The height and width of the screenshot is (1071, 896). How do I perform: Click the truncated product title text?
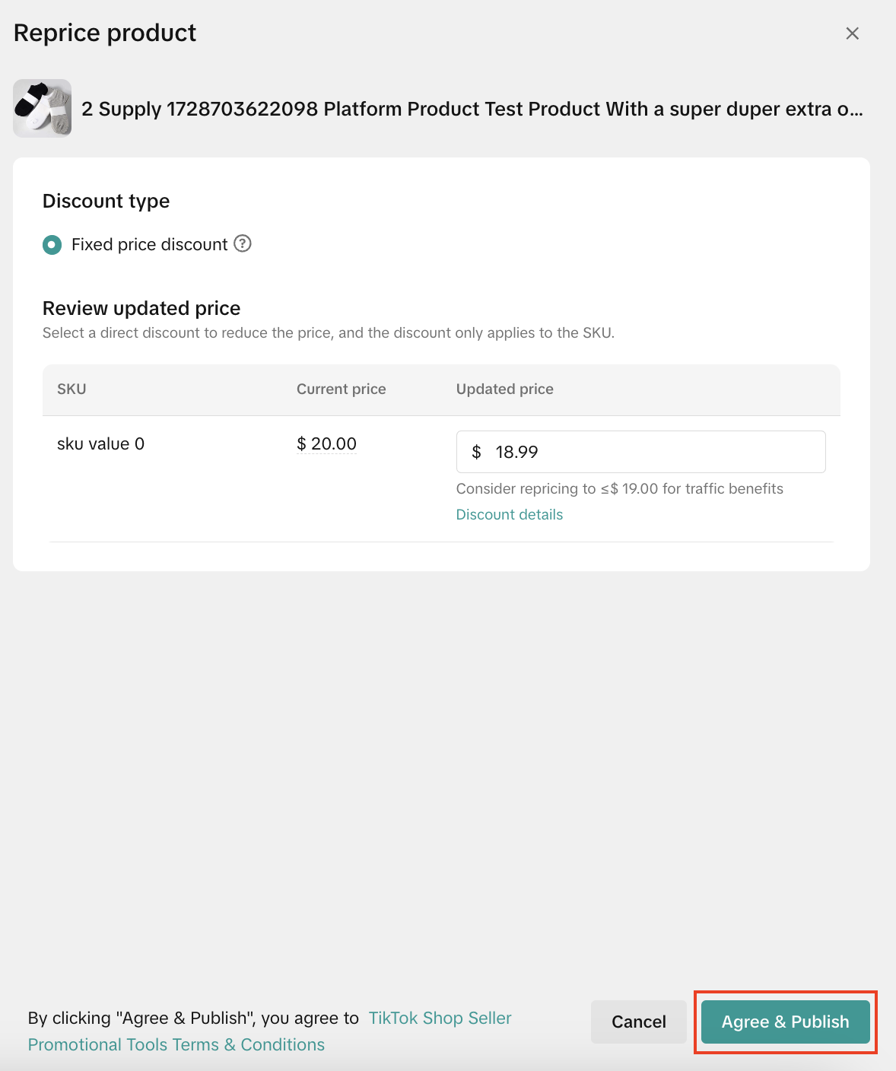472,109
